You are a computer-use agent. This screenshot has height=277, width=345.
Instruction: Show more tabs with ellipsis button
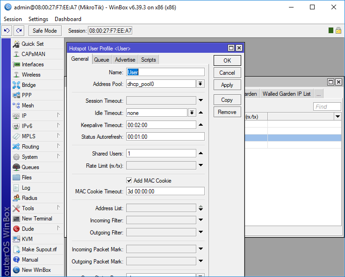coord(318,94)
